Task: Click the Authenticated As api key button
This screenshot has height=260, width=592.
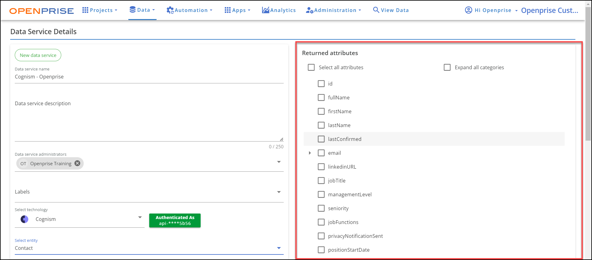Action: (175, 221)
